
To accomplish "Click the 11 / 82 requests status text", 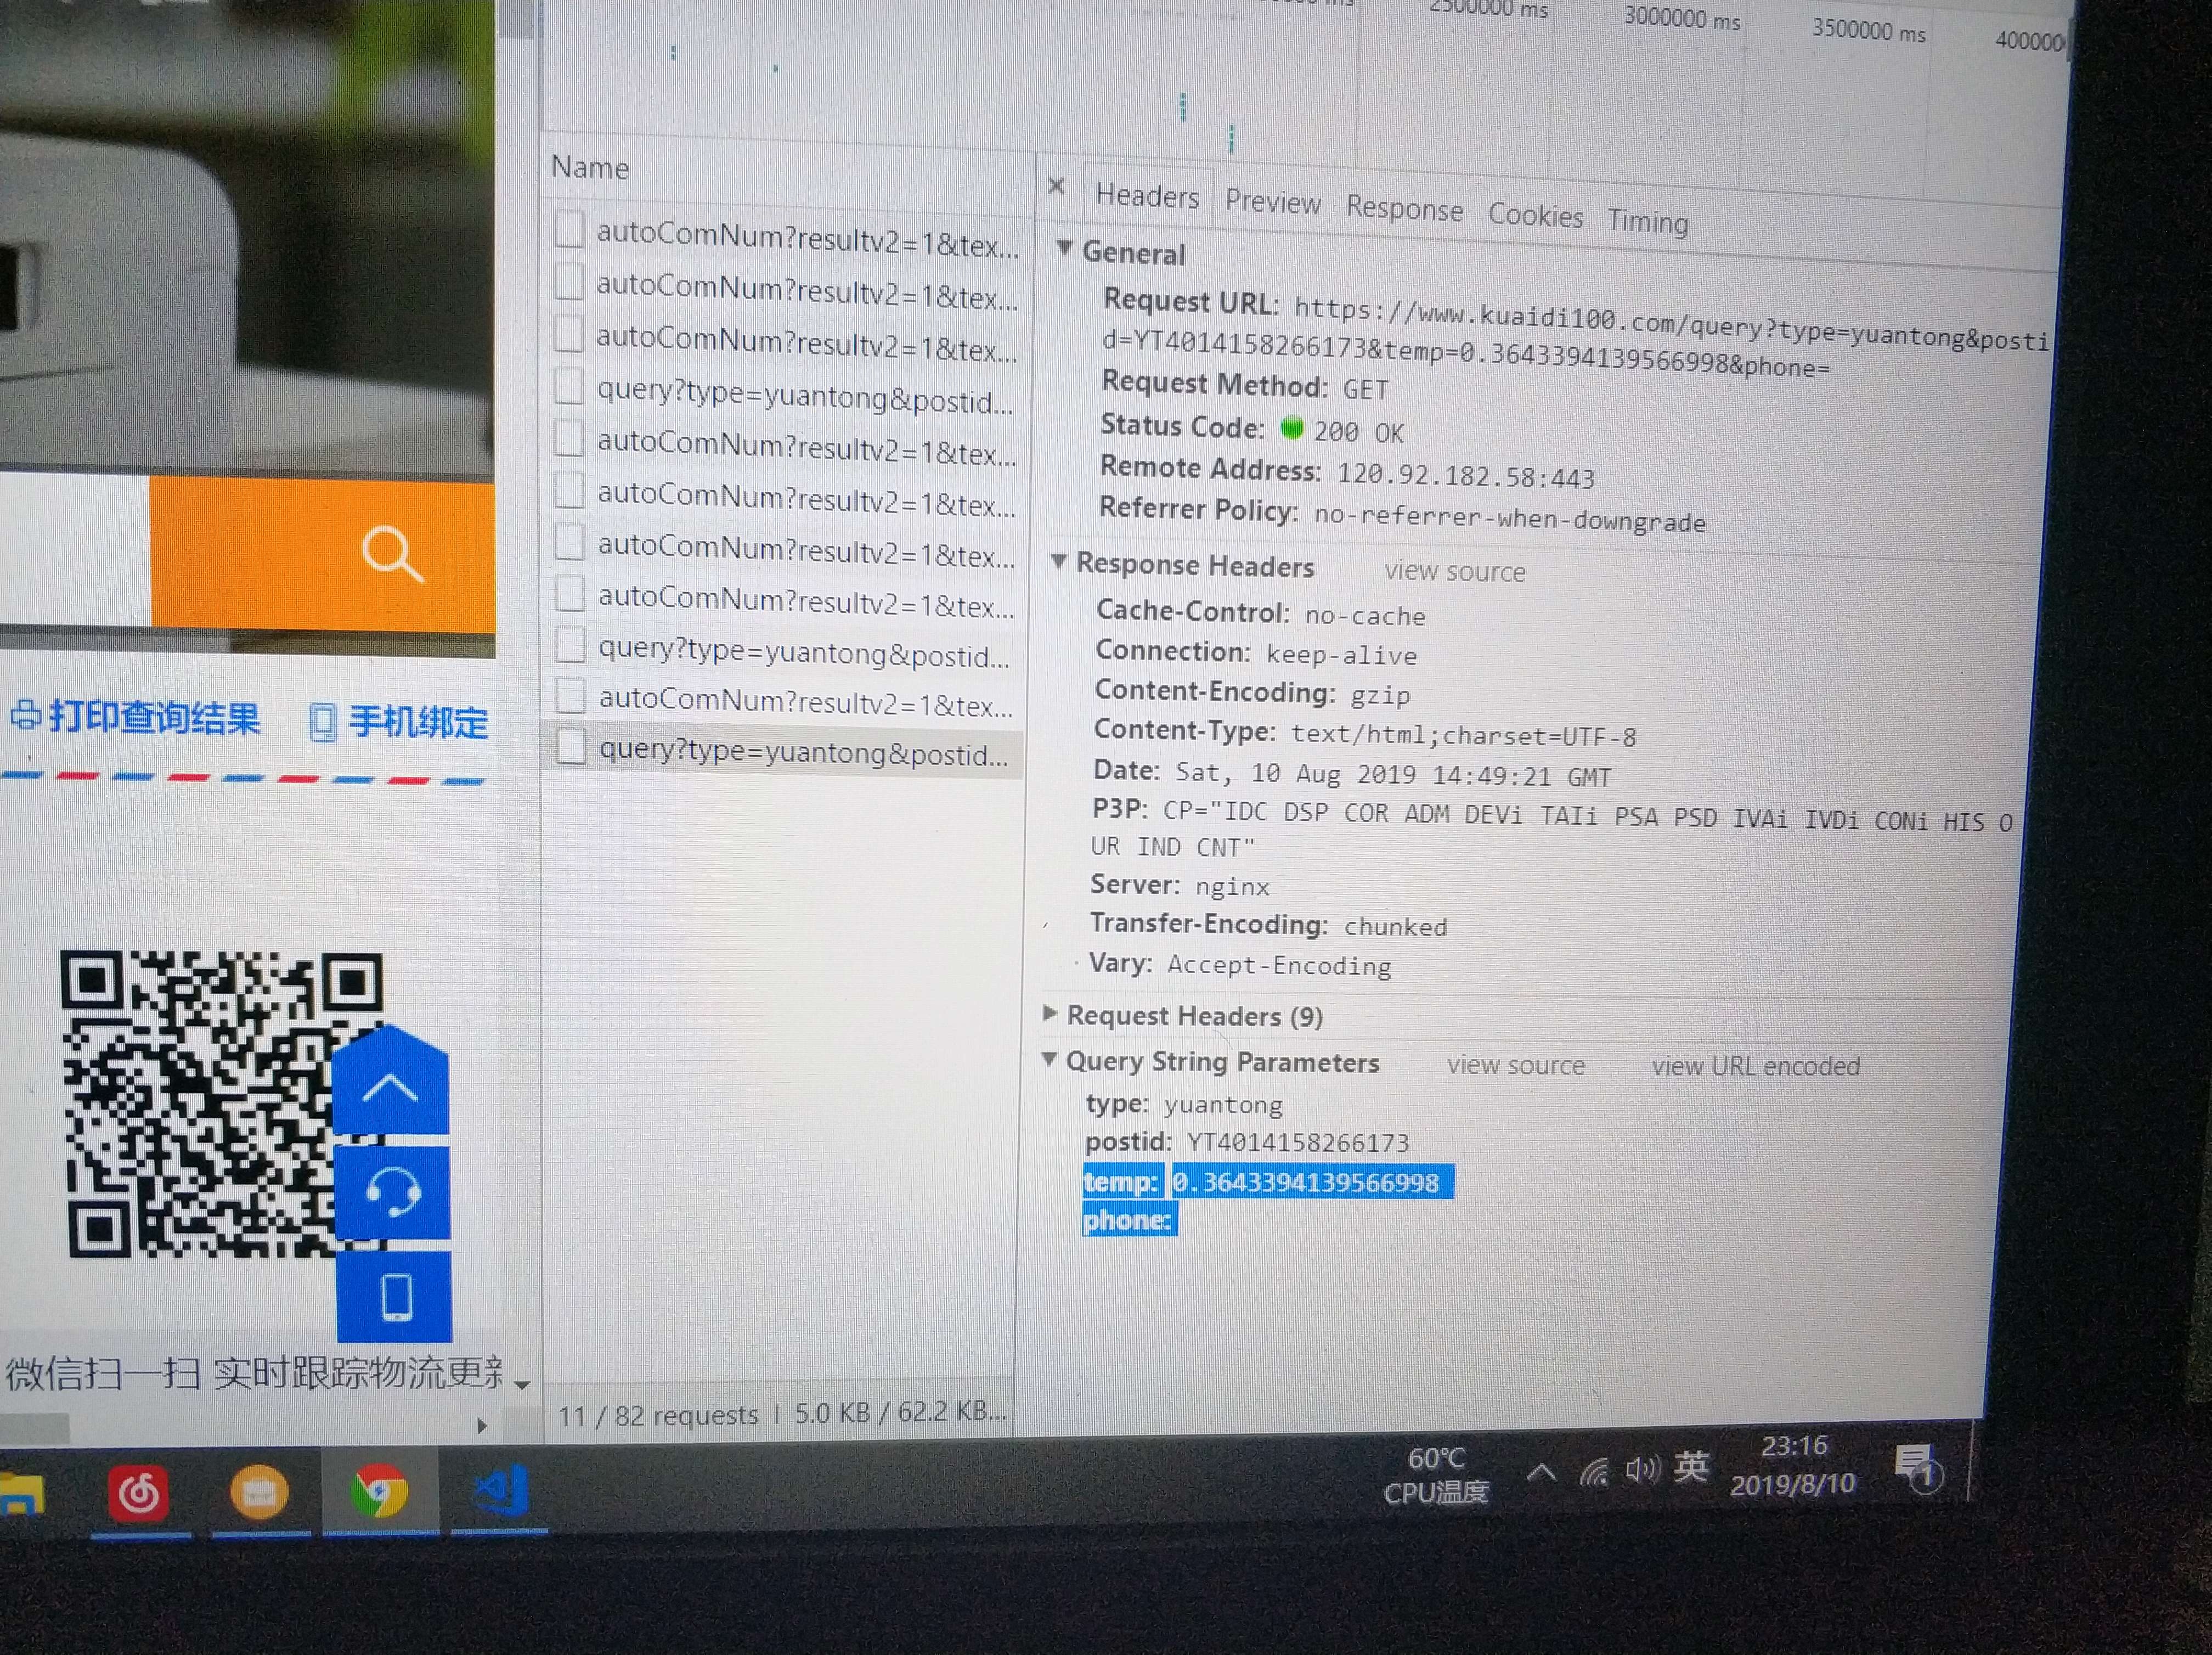I will (x=658, y=1415).
